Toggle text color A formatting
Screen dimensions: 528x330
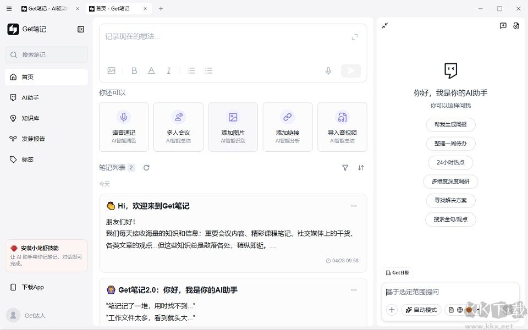point(152,71)
